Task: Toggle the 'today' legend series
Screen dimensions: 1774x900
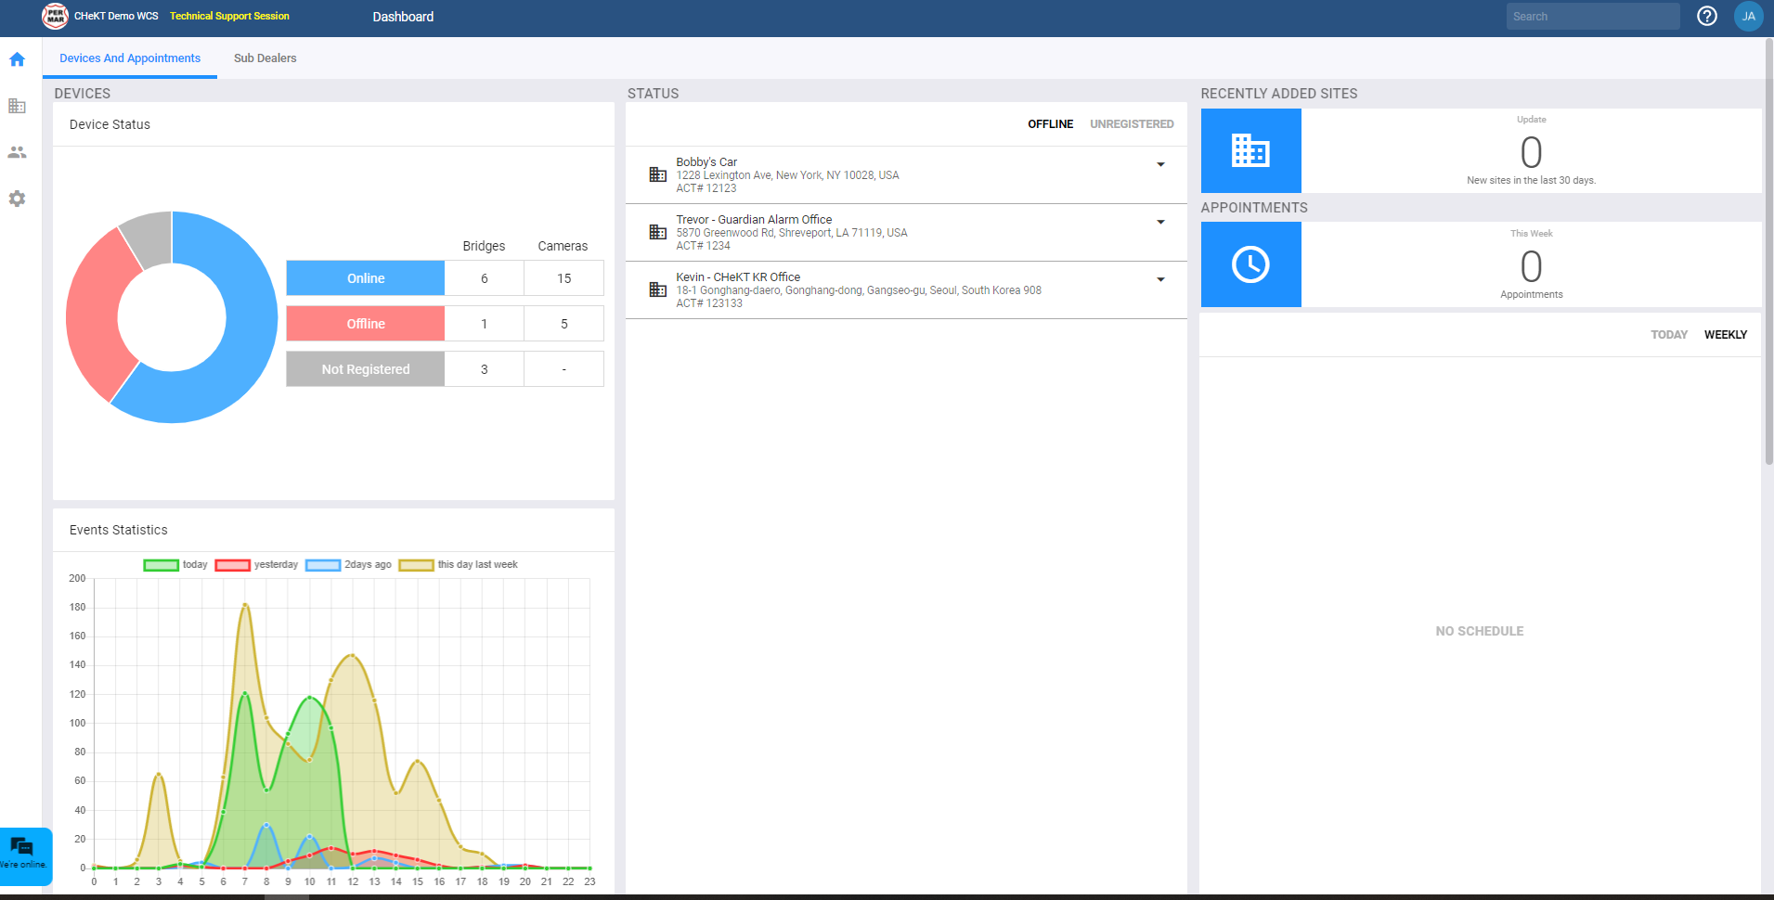Action: coord(175,565)
